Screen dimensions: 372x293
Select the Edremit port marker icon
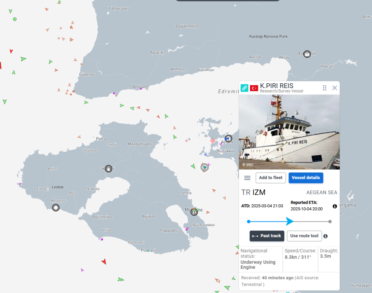(307, 54)
